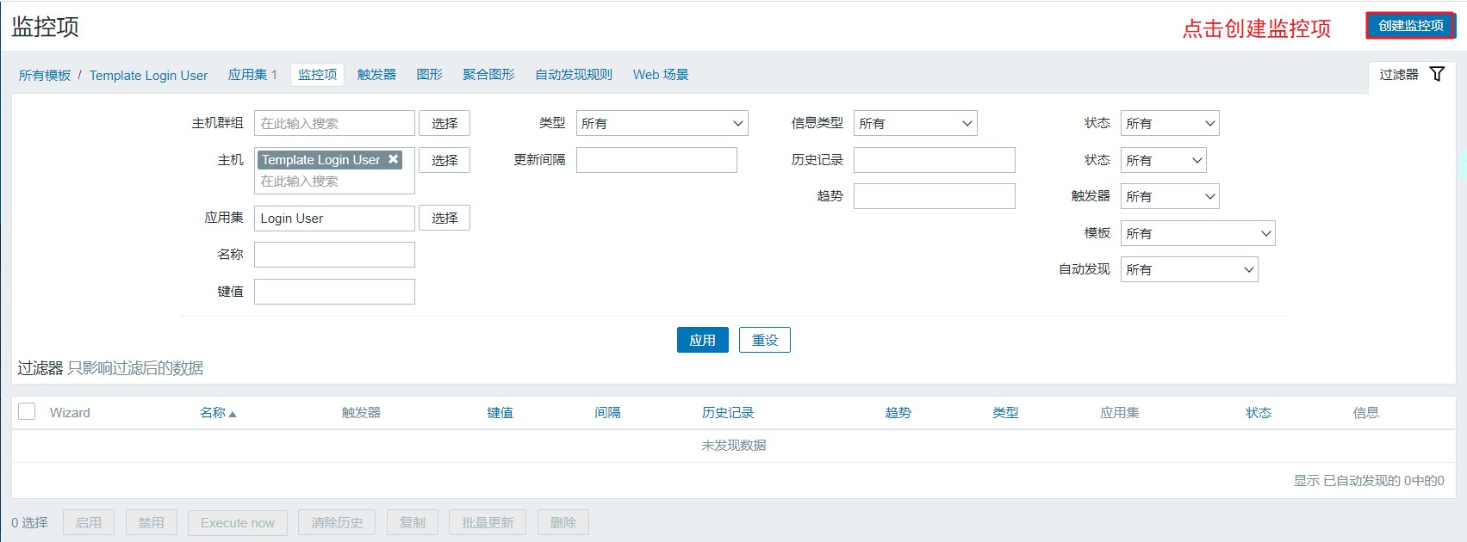The image size is (1467, 542).
Task: Click the 删除 button in bottom bar
Action: pyautogui.click(x=563, y=522)
